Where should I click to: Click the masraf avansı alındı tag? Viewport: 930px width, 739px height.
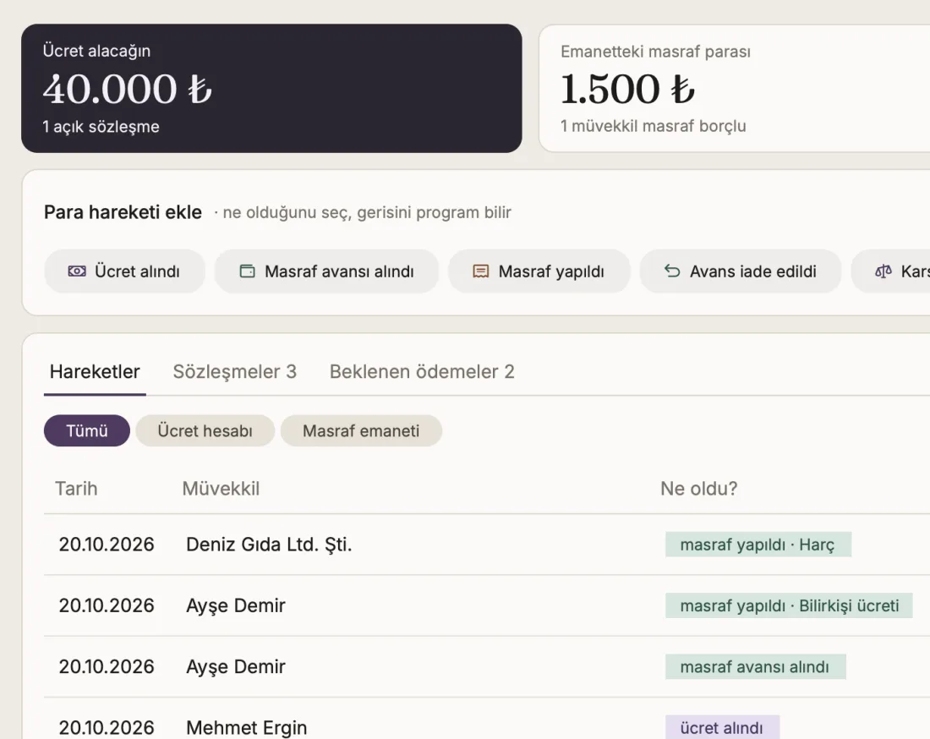tap(755, 666)
